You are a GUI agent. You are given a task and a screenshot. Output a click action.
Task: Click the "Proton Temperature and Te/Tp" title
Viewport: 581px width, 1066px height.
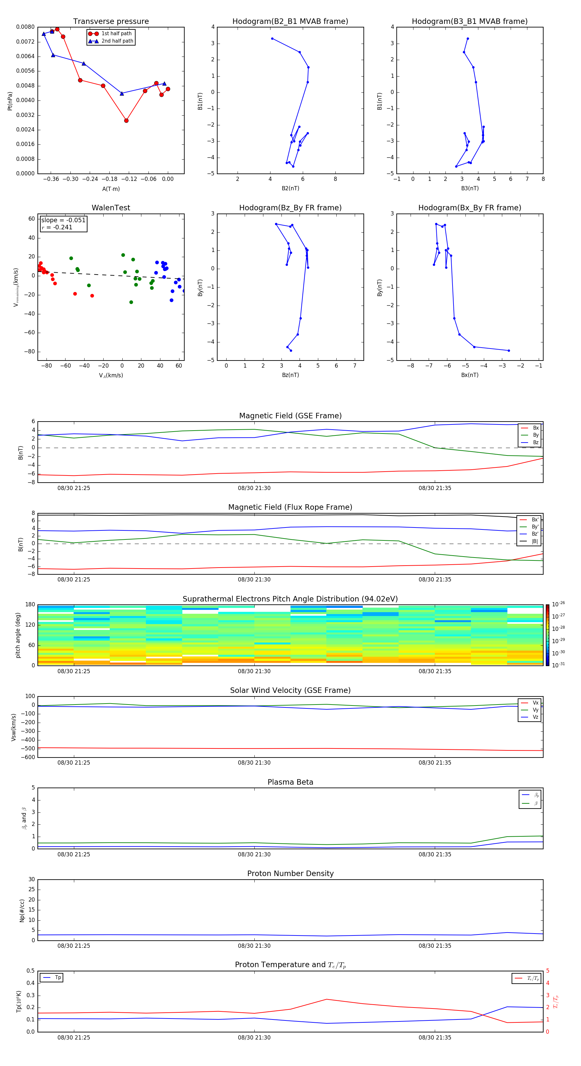pyautogui.click(x=290, y=965)
